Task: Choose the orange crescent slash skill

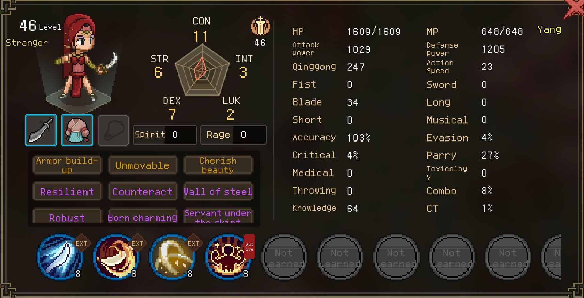Action: 116,257
